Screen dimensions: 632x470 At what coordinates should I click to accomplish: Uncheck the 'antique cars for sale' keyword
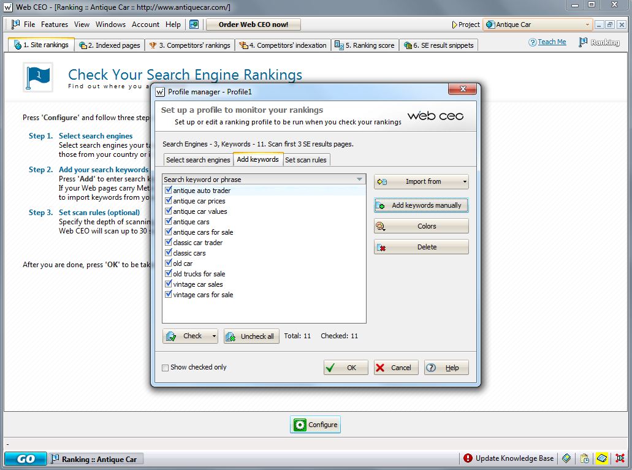coord(169,232)
